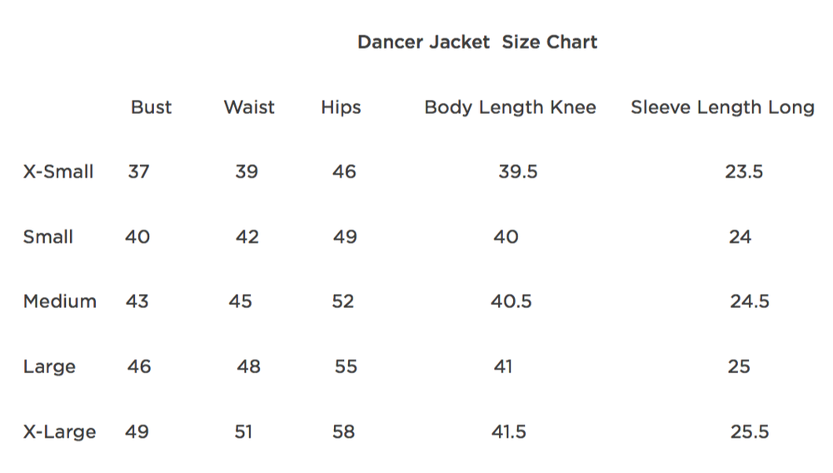Select the Sleeve Length Long header
This screenshot has width=833, height=473.
coord(722,107)
